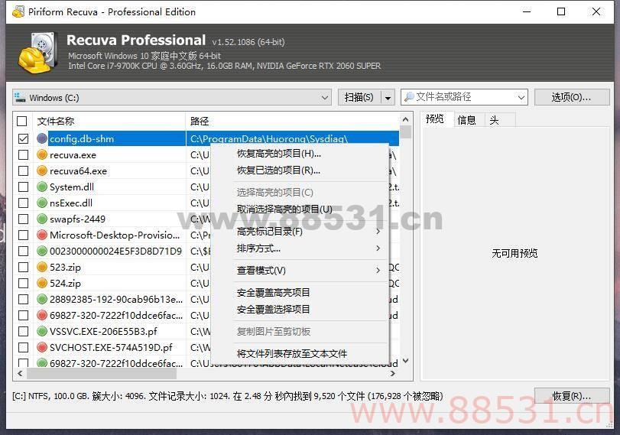This screenshot has width=620, height=435.
Task: Click green status icon for System.dll
Action: (x=42, y=187)
